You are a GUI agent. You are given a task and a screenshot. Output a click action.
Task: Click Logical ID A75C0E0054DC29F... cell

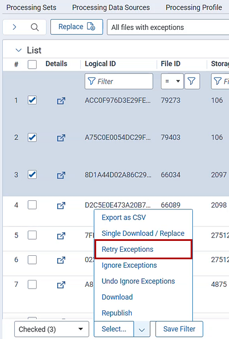[x=117, y=138]
